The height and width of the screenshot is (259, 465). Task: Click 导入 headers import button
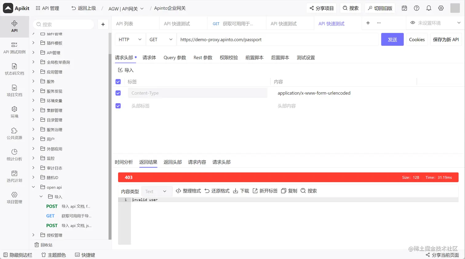(x=126, y=70)
